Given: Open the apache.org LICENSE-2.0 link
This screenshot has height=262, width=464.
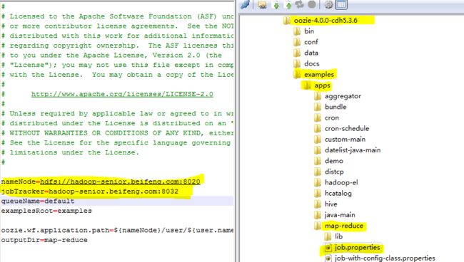Looking at the screenshot, I should click(122, 94).
